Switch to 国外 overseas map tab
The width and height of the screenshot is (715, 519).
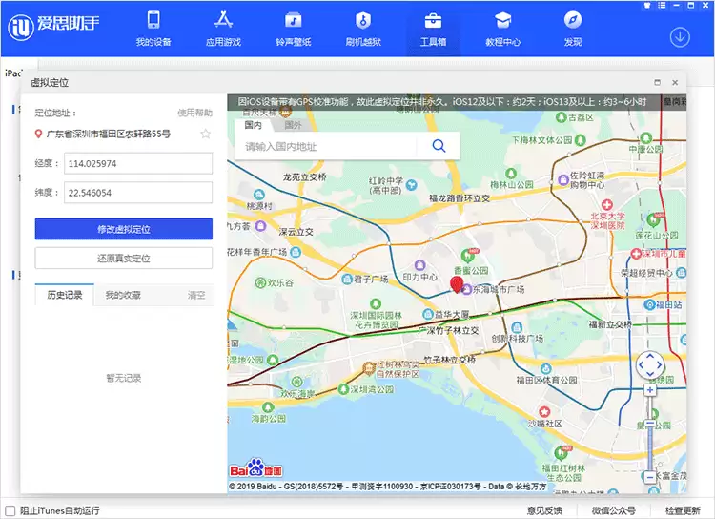tap(293, 125)
